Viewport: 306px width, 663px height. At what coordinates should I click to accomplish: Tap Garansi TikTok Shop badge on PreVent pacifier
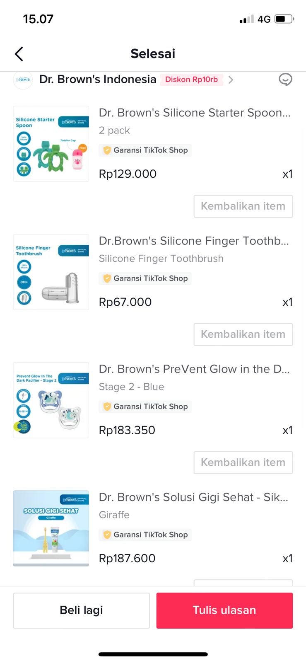pyautogui.click(x=145, y=407)
